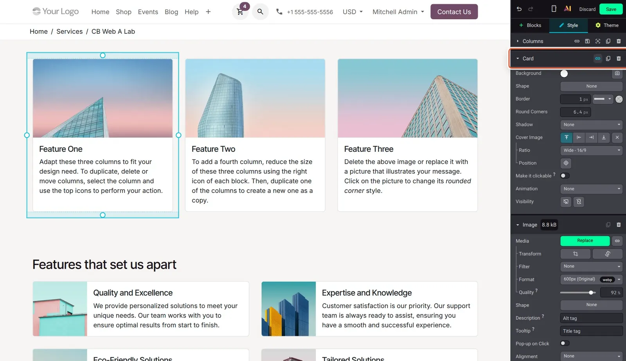Open the Ratio Wide - 16/9 dropdown
This screenshot has width=626, height=361.
[591, 150]
